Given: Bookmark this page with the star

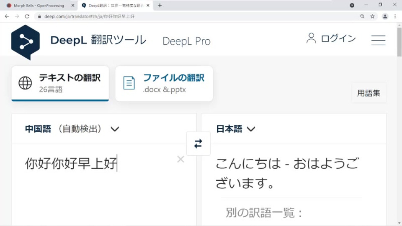Looking at the screenshot, I should (x=373, y=16).
